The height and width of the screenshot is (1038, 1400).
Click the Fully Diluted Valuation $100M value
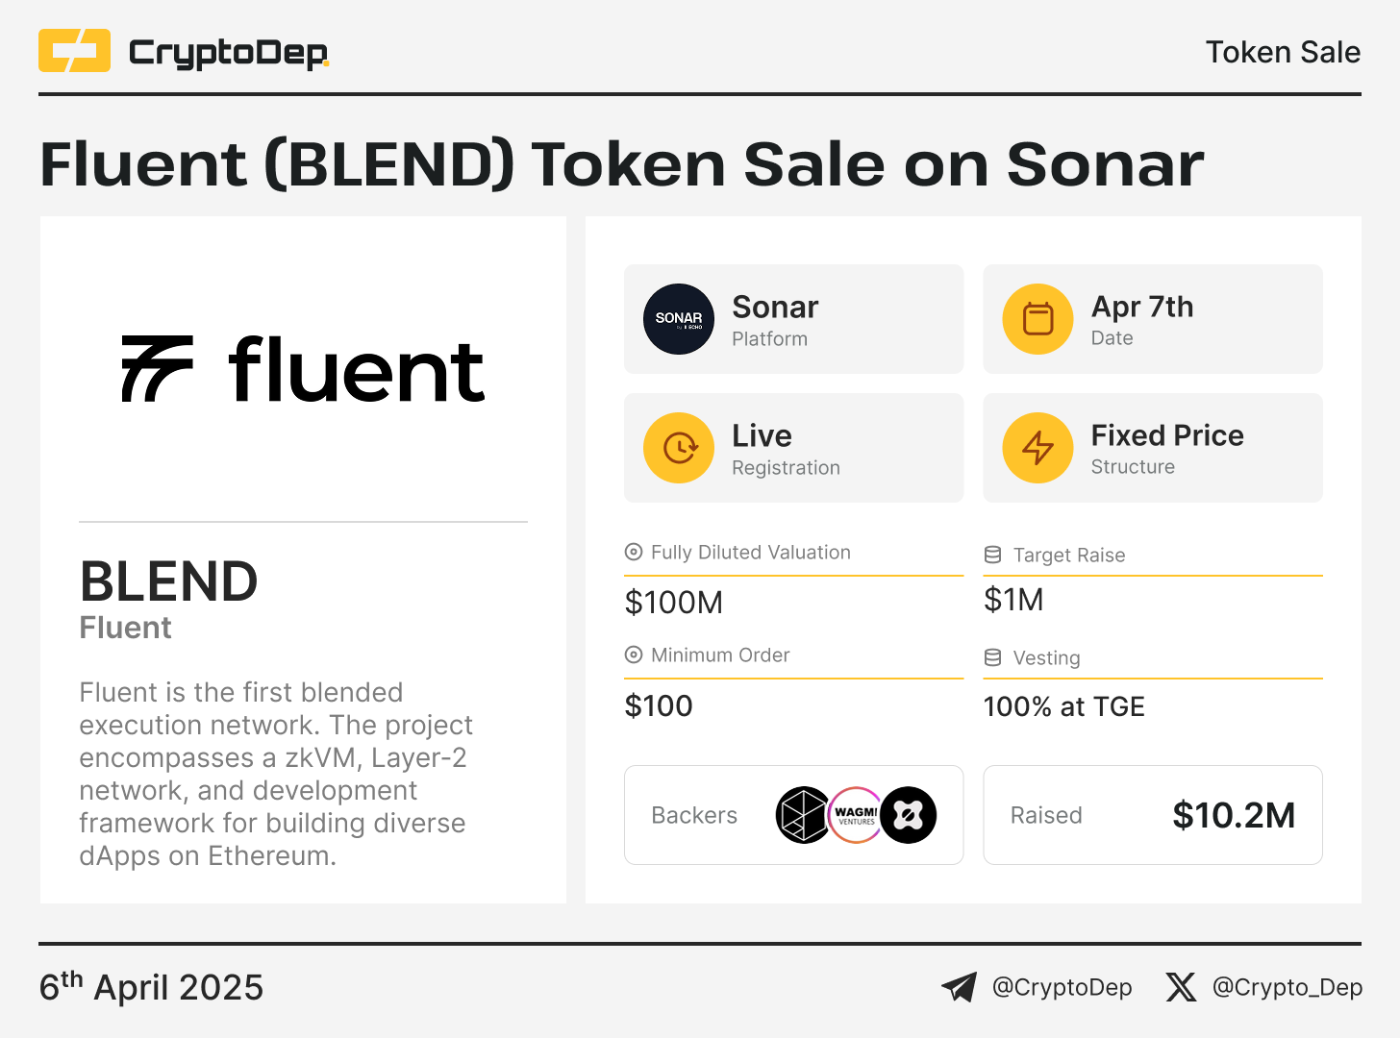coord(674,603)
